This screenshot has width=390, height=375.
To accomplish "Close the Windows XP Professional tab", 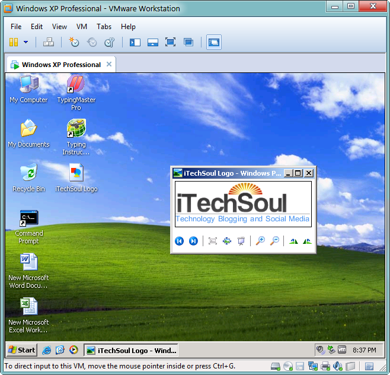I will [x=109, y=64].
